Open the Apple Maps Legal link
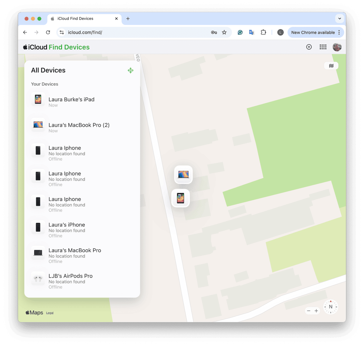Screen dimensions: 364x346 (x=50, y=313)
